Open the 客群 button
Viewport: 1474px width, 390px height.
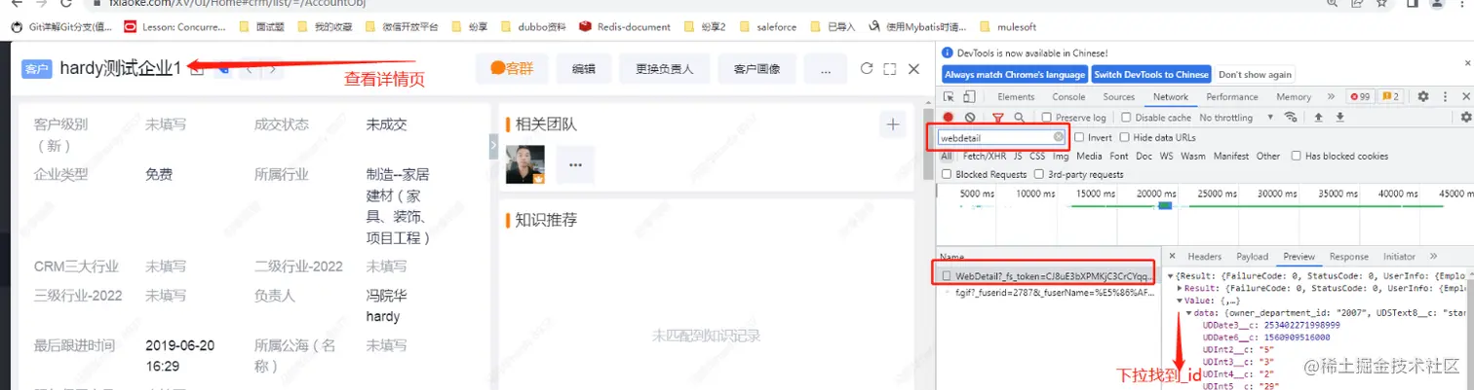[x=511, y=69]
